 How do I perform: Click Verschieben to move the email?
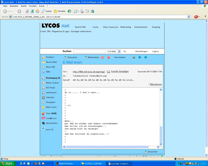click(120, 57)
